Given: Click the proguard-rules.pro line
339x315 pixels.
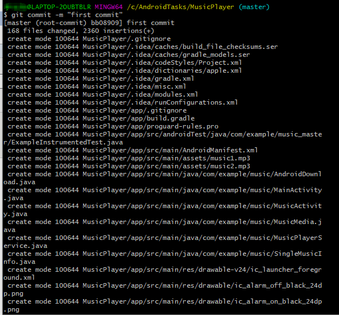Looking at the screenshot, I should 113,126.
